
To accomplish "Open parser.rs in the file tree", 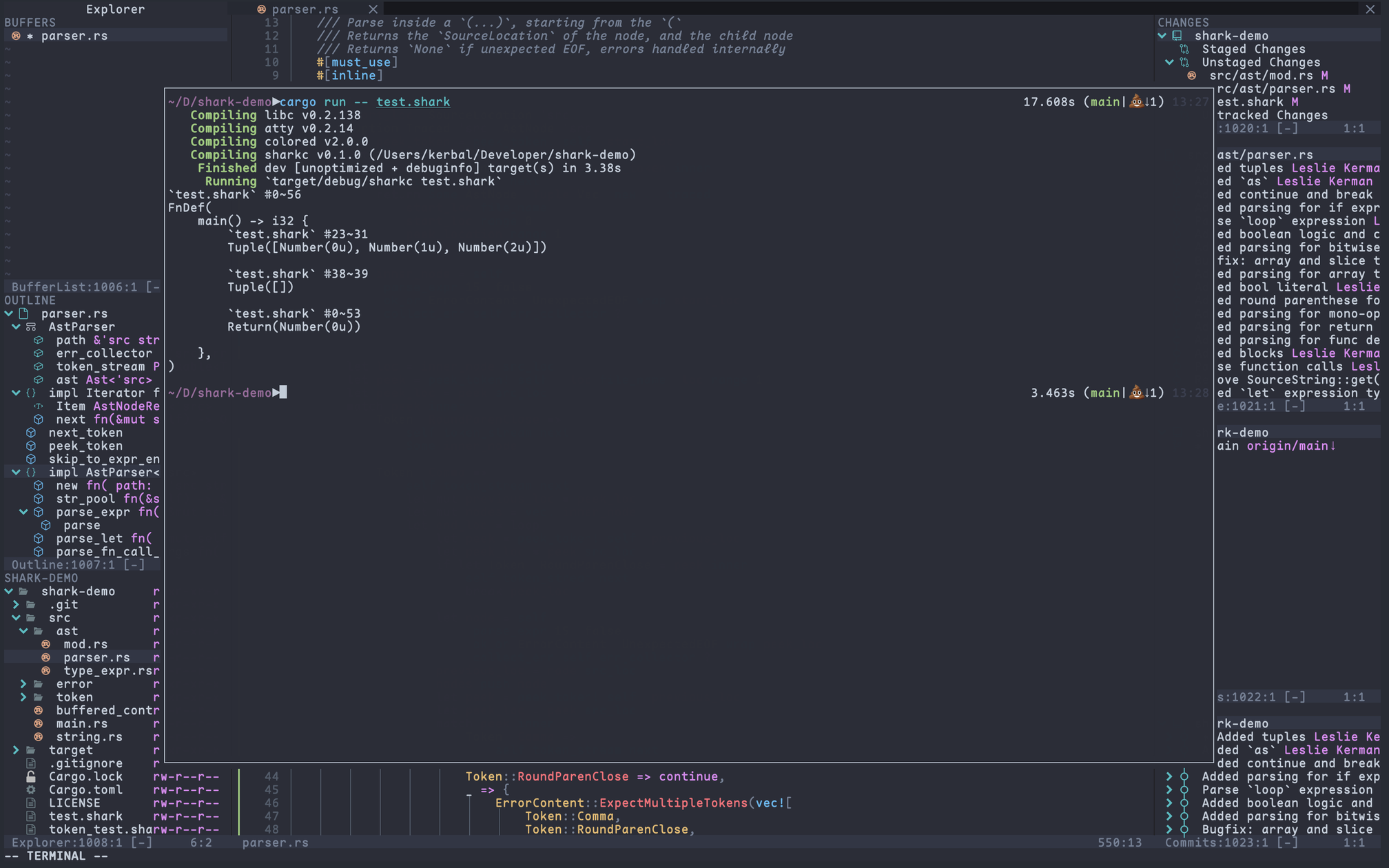I will [96, 658].
